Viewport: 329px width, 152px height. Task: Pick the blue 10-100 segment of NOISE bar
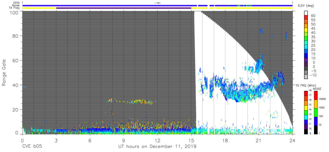[316, 121]
